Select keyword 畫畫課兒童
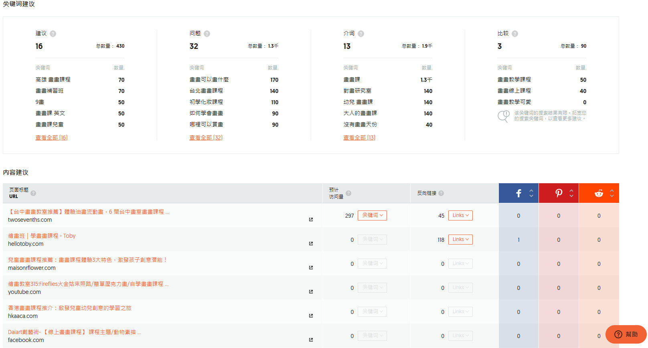The height and width of the screenshot is (348, 648). [49, 125]
